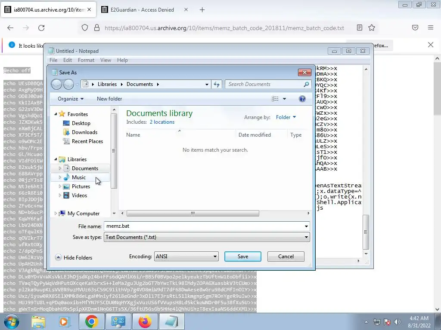Open the Save As help icon
The image size is (441, 330).
[x=302, y=99]
